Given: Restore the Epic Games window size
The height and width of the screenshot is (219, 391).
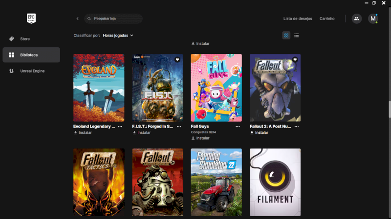Looking at the screenshot, I should [x=374, y=3].
